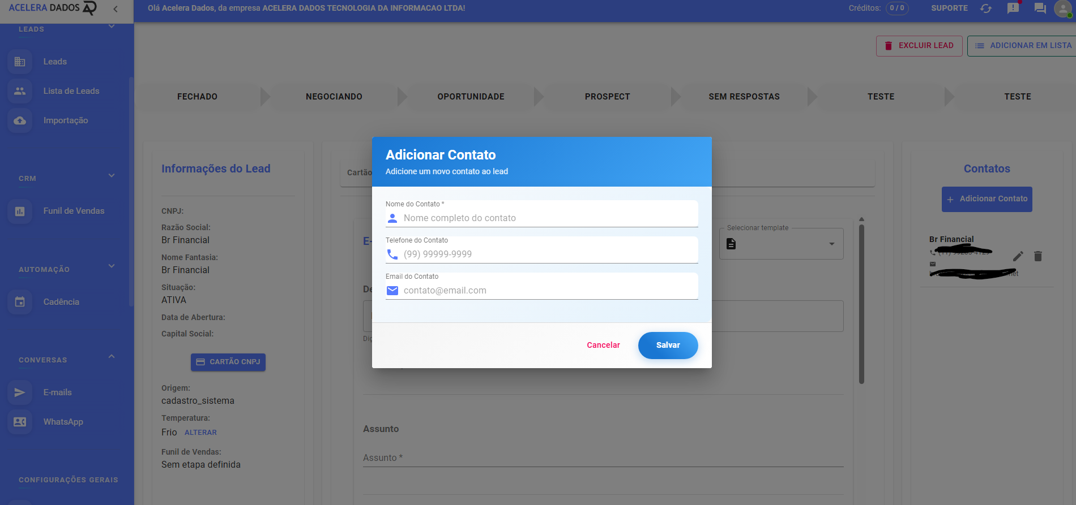The width and height of the screenshot is (1076, 505).
Task: Open the Leads sidebar icon
Action: [20, 62]
